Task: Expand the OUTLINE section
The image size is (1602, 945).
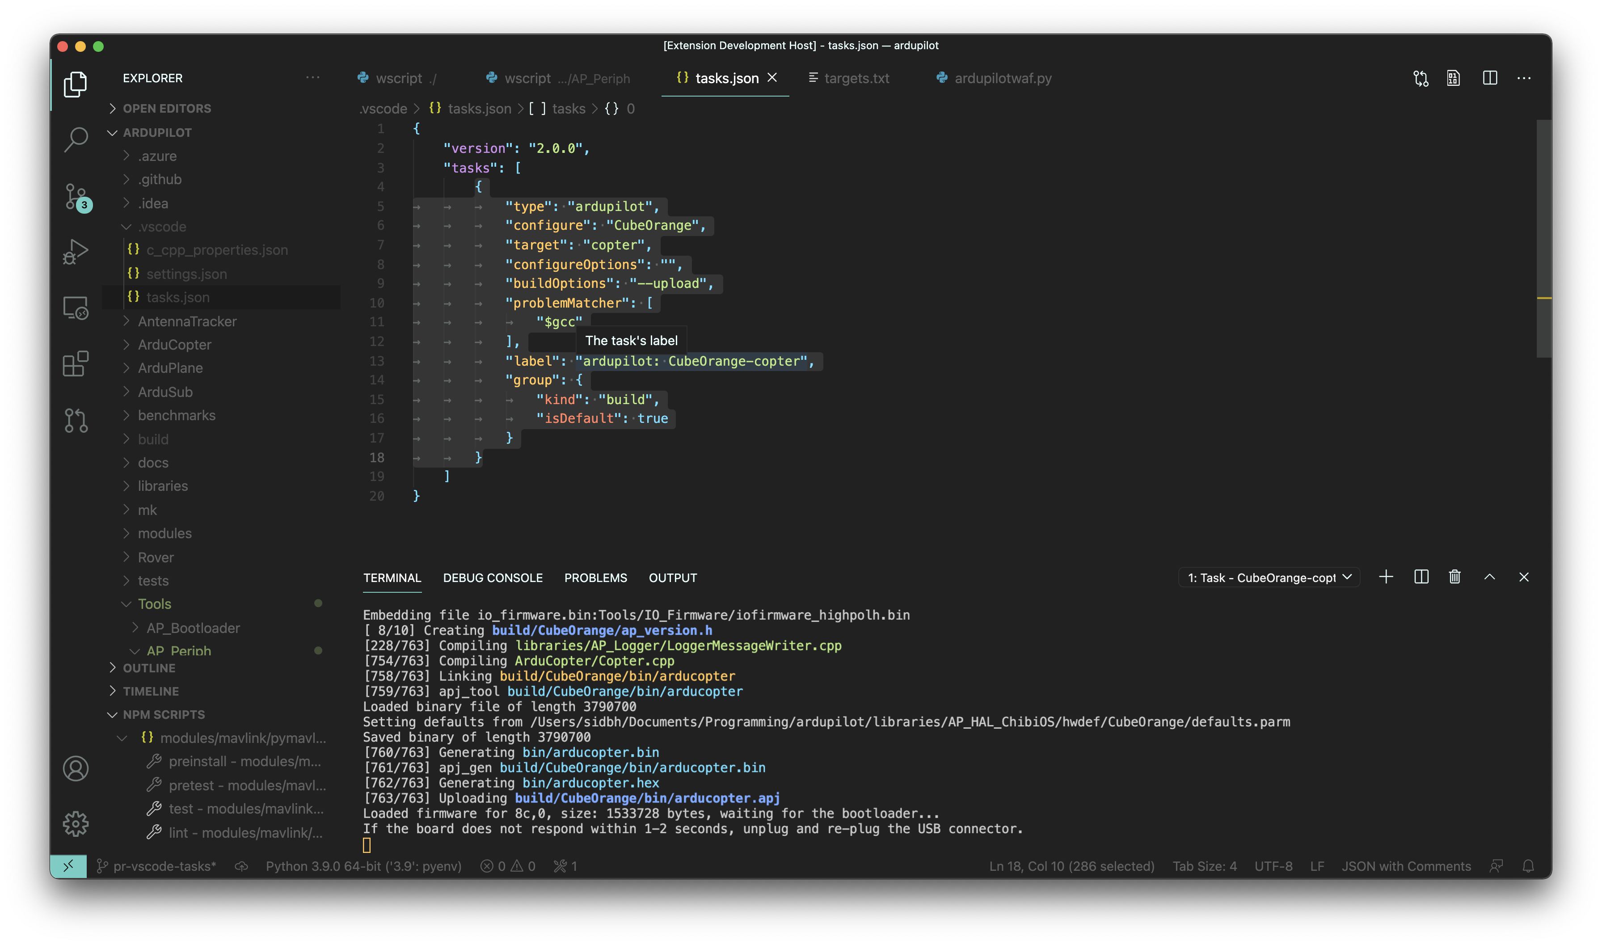Action: coord(149,668)
